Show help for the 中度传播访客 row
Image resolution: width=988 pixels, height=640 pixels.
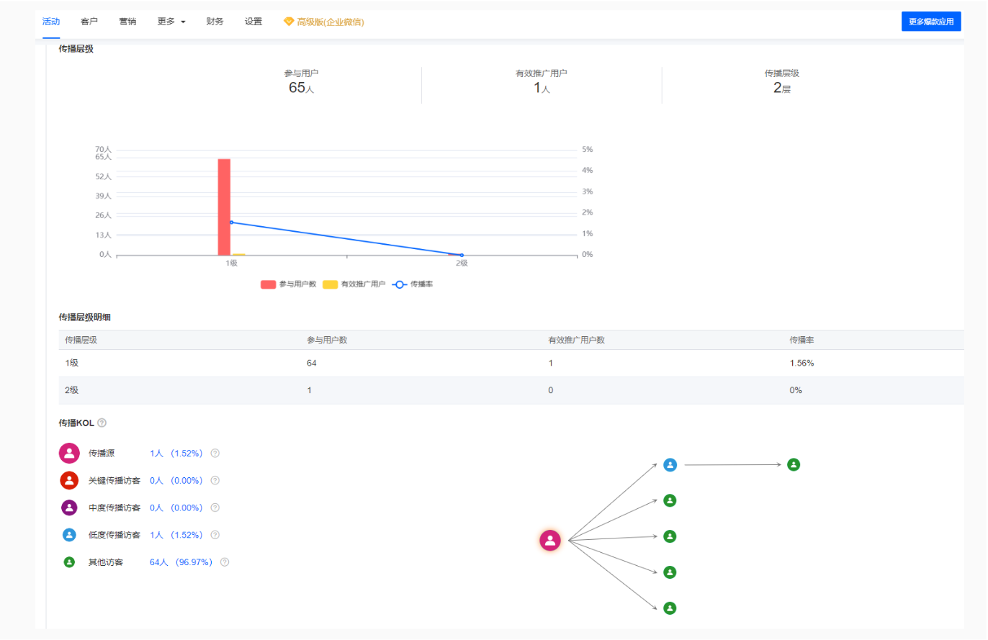[x=215, y=508]
